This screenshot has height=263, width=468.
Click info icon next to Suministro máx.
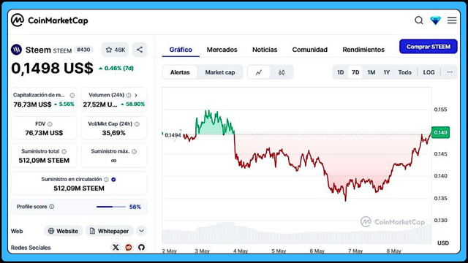[134, 151]
